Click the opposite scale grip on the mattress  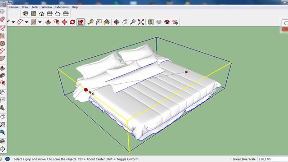[x=186, y=72]
